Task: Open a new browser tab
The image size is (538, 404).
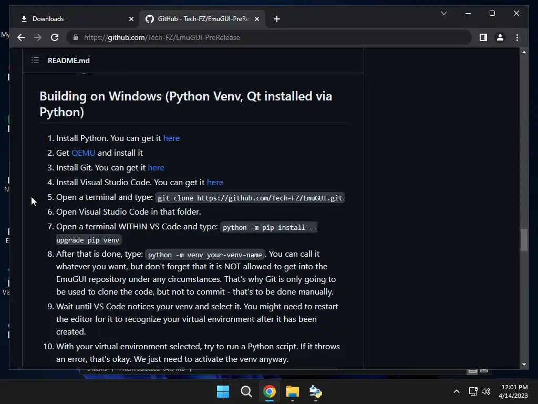Action: tap(277, 19)
